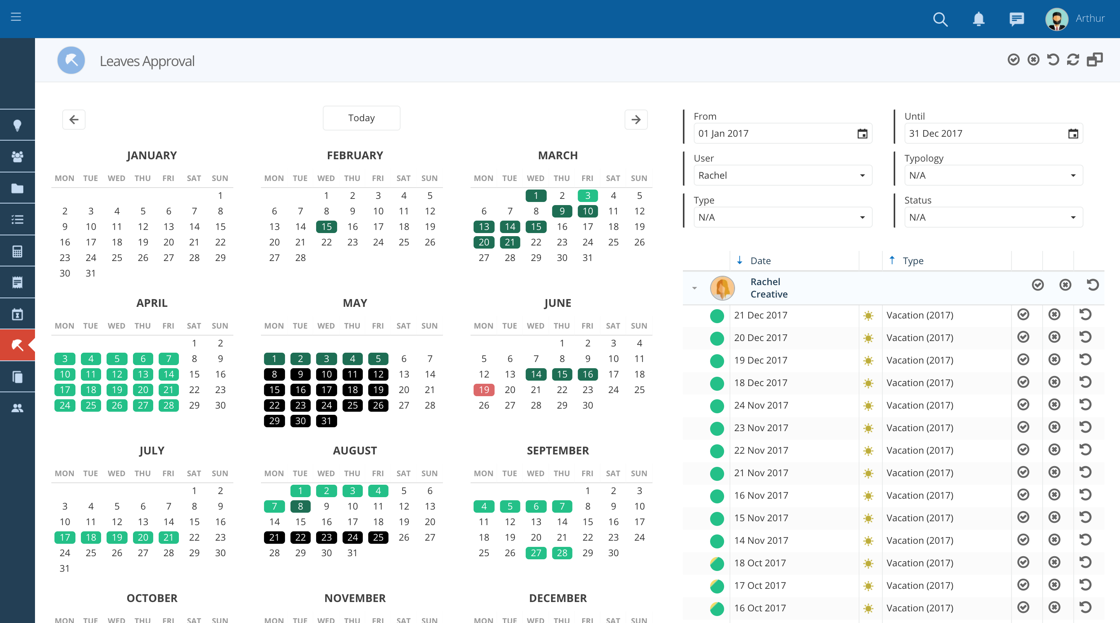Open the checklist icon in the sidebar
This screenshot has height=623, width=1120.
(x=17, y=219)
